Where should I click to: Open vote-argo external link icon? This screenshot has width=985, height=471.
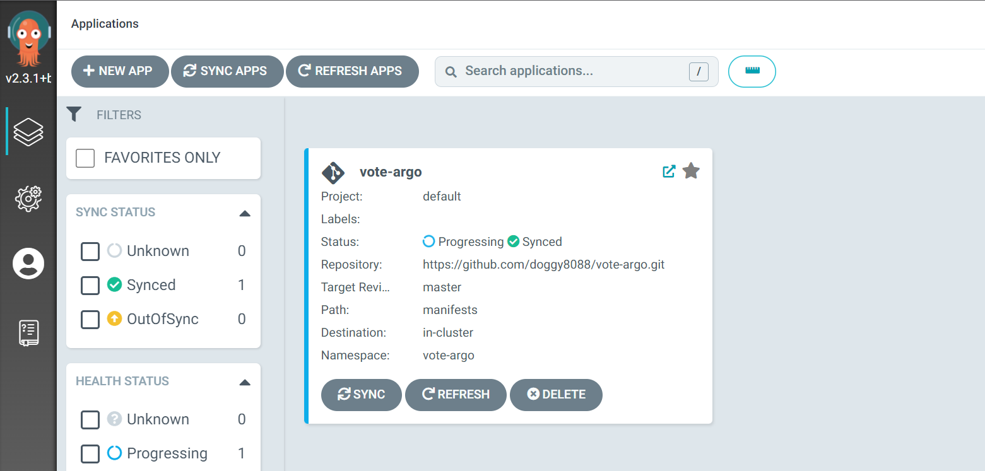click(x=669, y=171)
